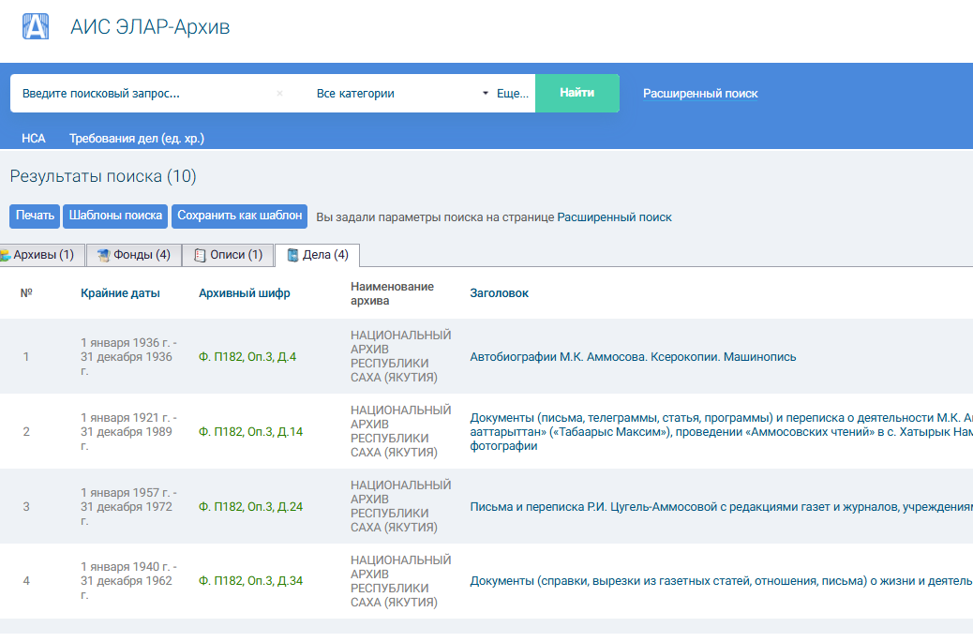973x642 pixels.
Task: Open archive cipher Ф. П182, Оп.3, Д.4
Action: (x=247, y=357)
